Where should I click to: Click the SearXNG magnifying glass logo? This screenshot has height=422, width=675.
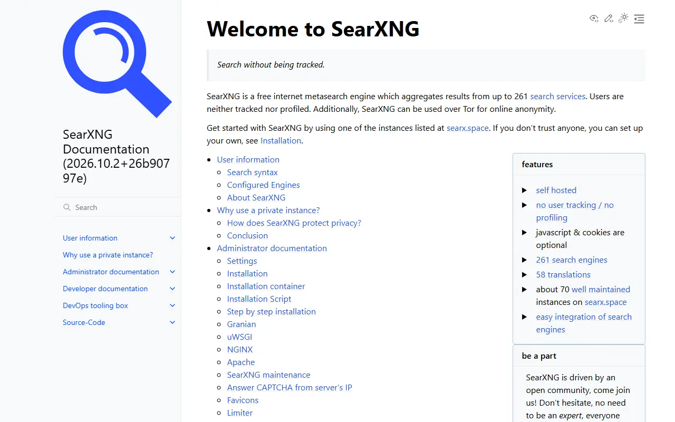point(117,64)
